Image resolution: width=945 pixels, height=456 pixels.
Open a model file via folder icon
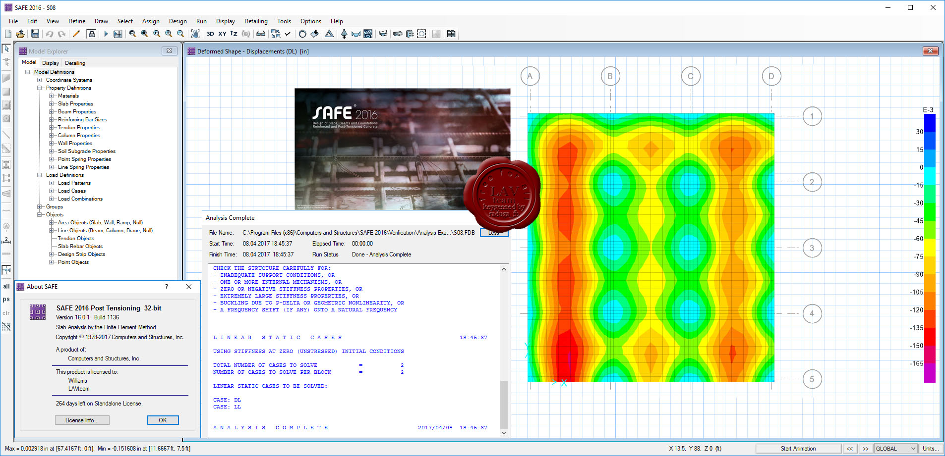(x=20, y=34)
